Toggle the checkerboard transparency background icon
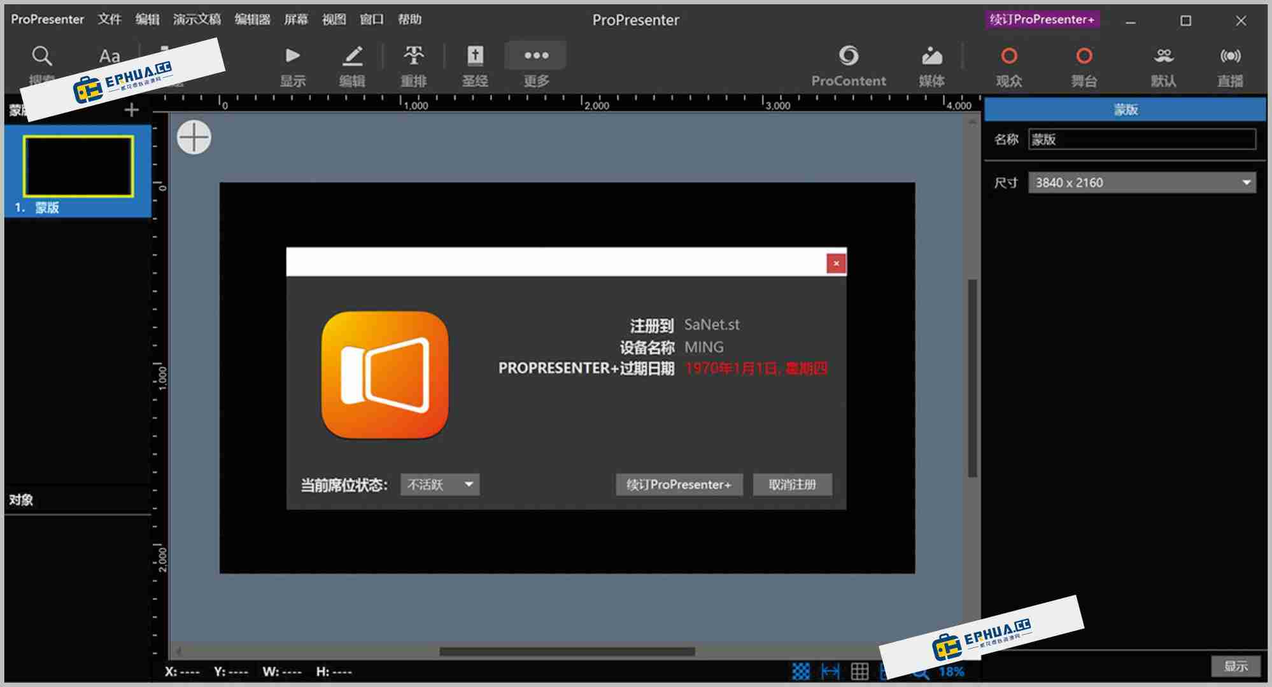This screenshot has height=687, width=1272. point(801,671)
